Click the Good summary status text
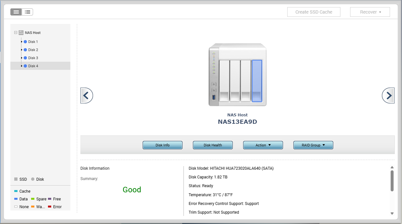This screenshot has width=402, height=224. coord(132,190)
